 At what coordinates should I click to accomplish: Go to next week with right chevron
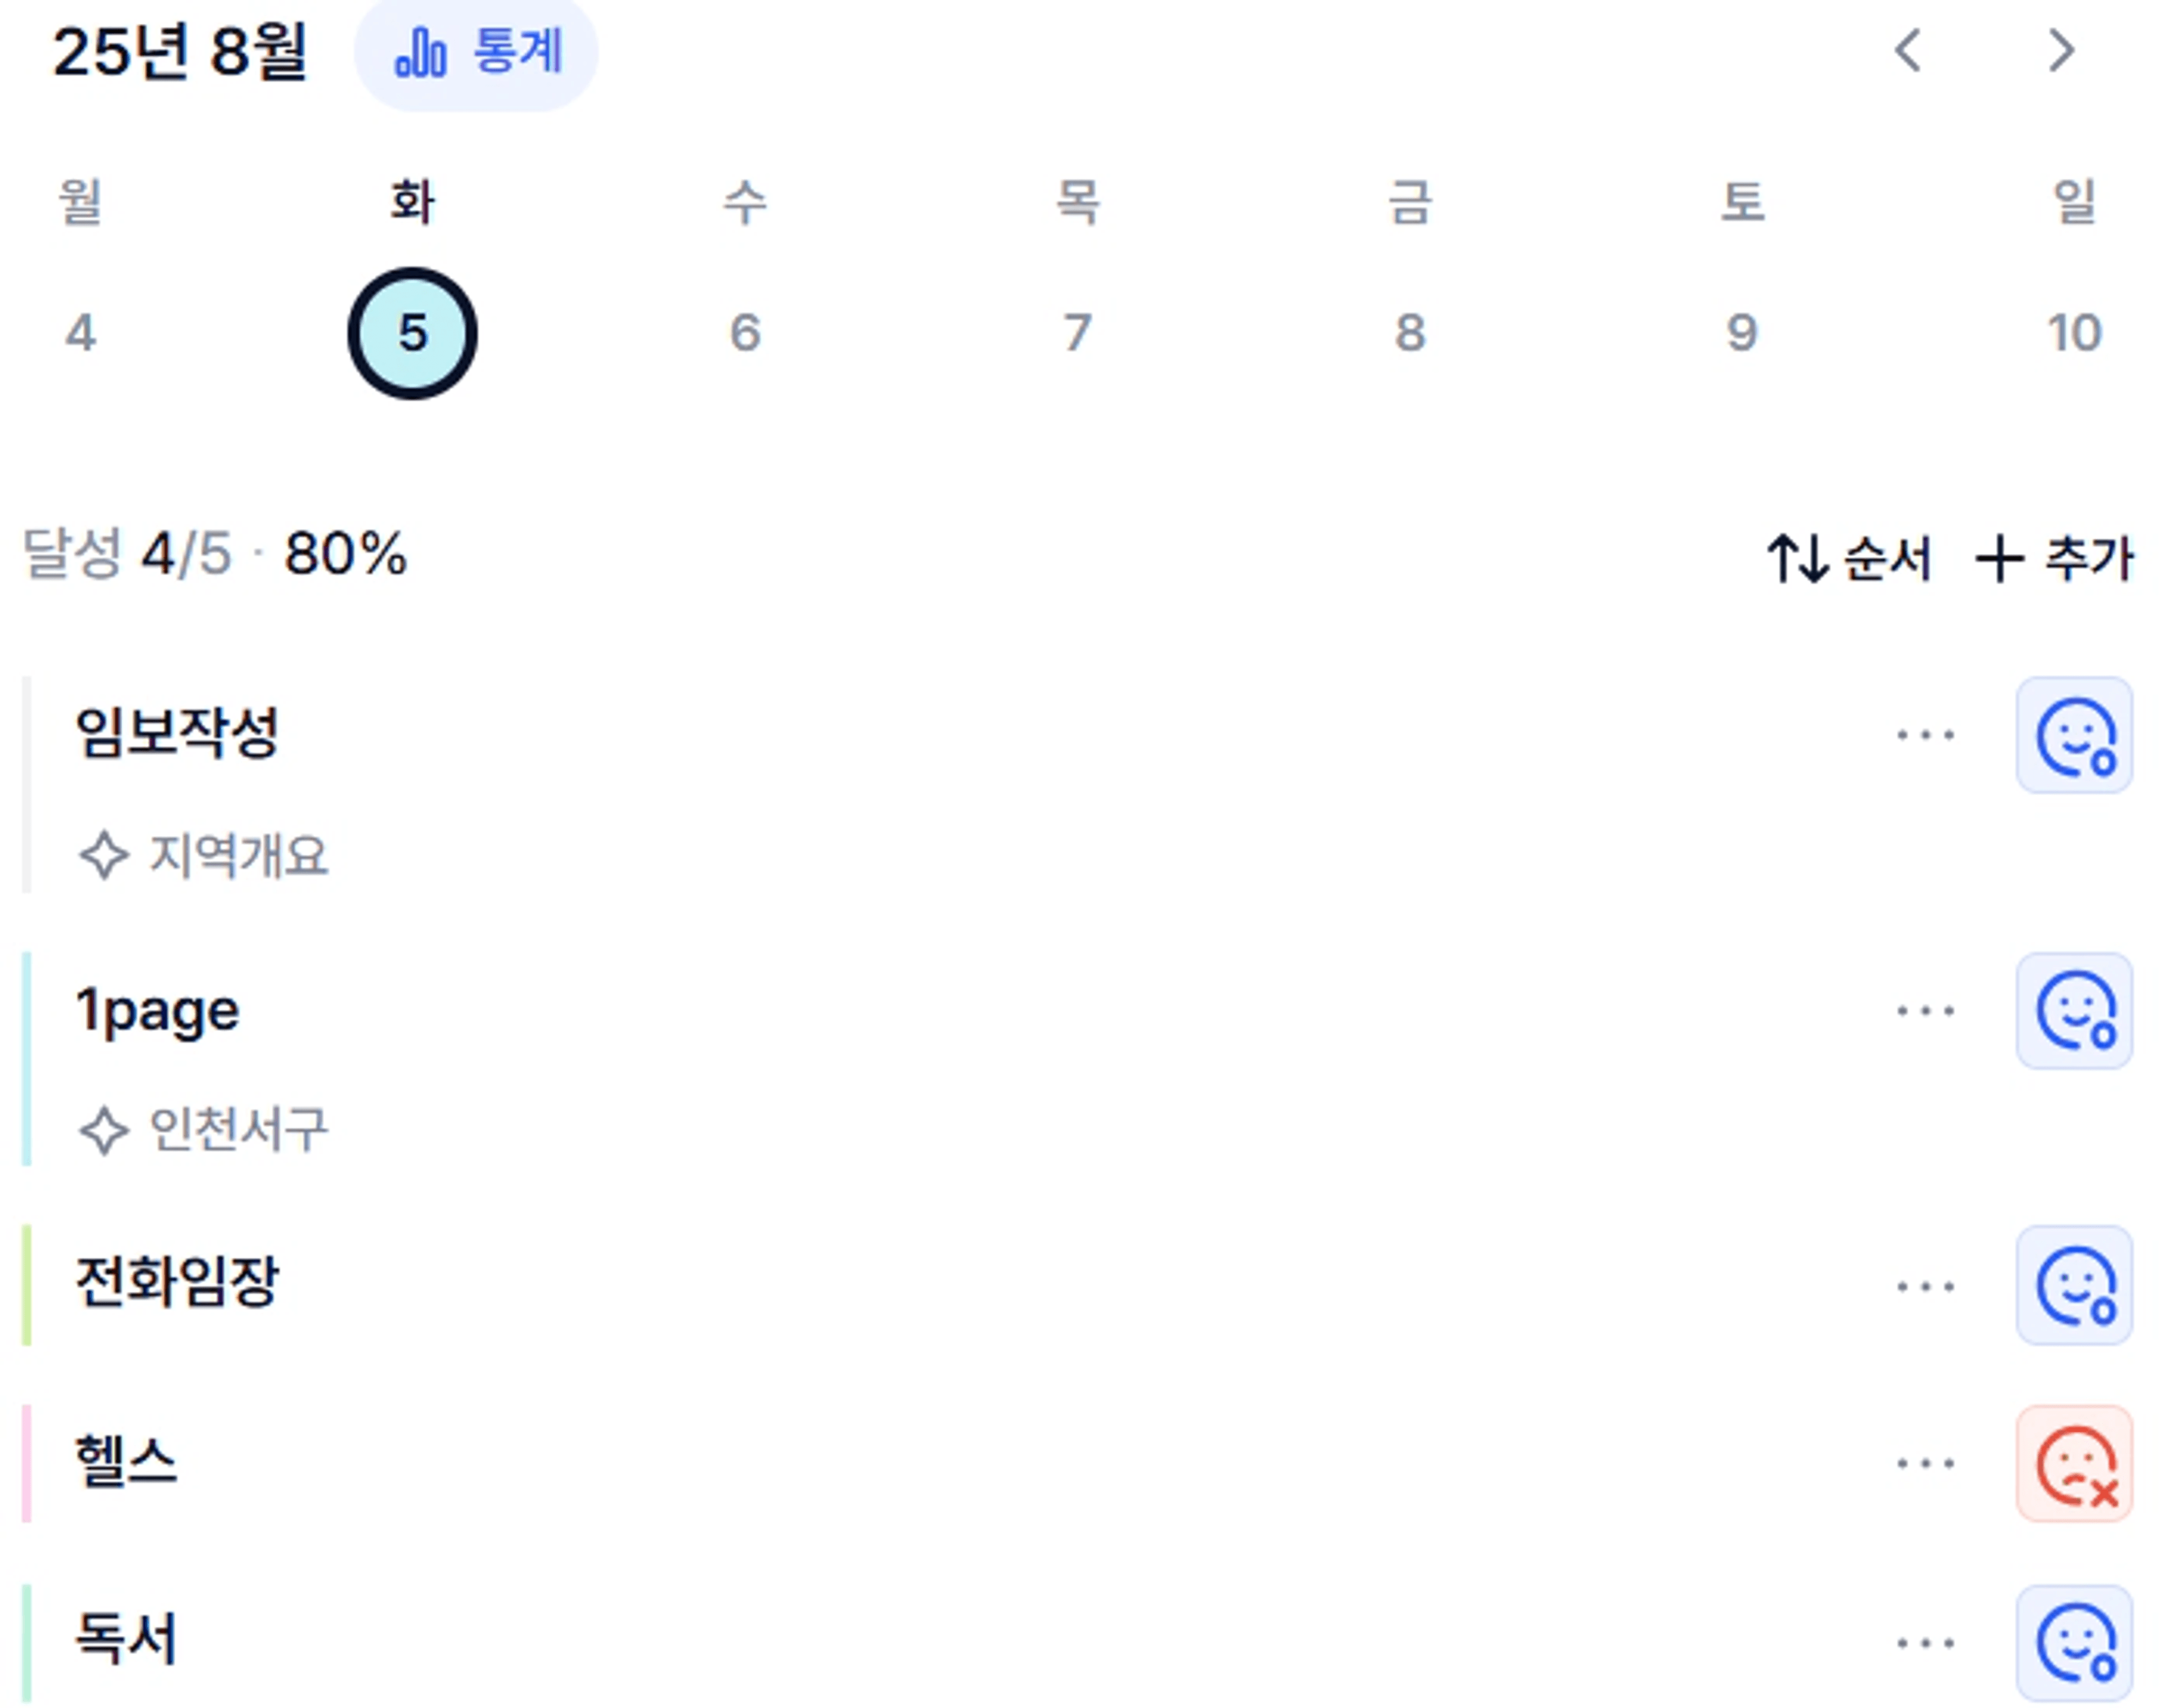2062,51
